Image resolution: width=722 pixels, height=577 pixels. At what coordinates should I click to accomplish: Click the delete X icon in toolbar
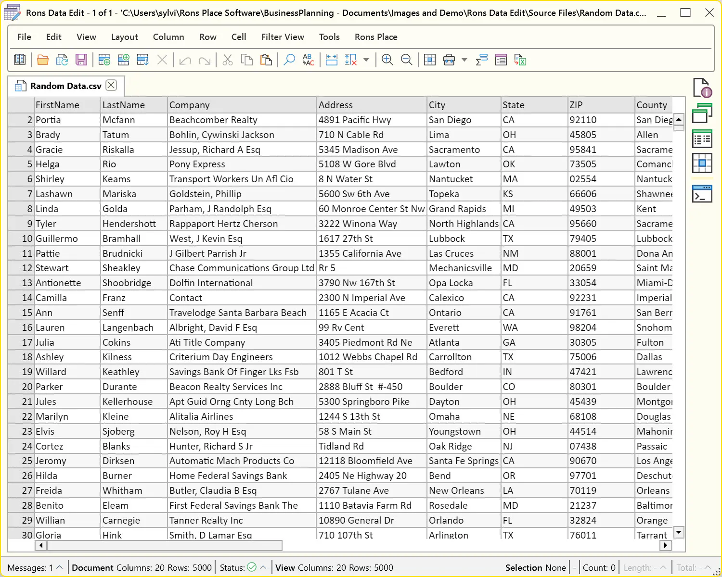pos(162,60)
